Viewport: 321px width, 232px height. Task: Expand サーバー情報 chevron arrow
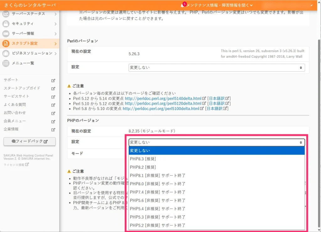(x=55, y=34)
